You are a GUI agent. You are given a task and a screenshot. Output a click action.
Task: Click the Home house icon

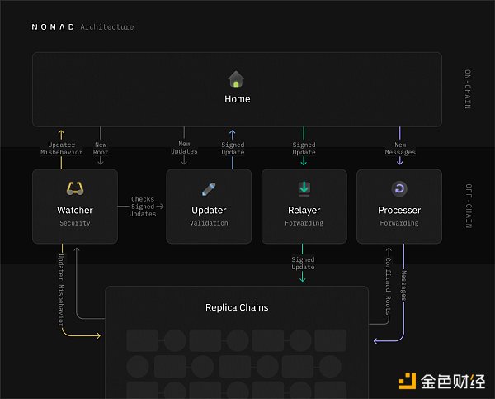(236, 79)
